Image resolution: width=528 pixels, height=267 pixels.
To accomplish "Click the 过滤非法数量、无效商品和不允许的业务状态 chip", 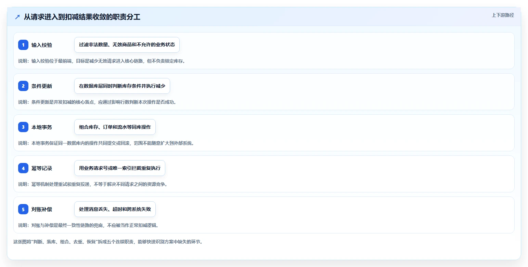I will [127, 45].
